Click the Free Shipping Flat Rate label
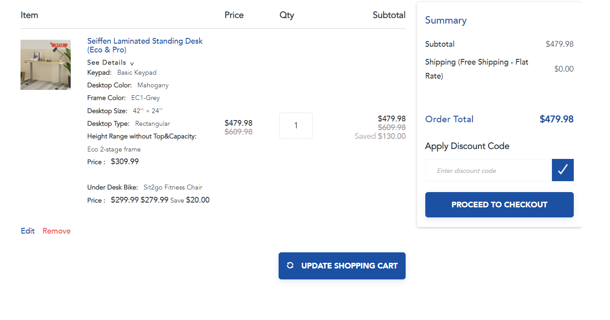 click(476, 69)
